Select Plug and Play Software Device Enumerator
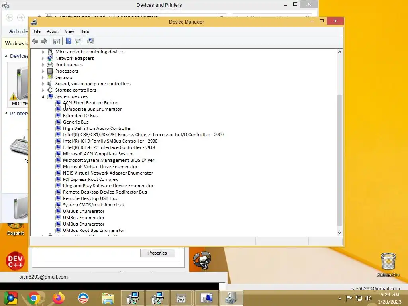Image resolution: width=408 pixels, height=306 pixels. click(x=108, y=186)
